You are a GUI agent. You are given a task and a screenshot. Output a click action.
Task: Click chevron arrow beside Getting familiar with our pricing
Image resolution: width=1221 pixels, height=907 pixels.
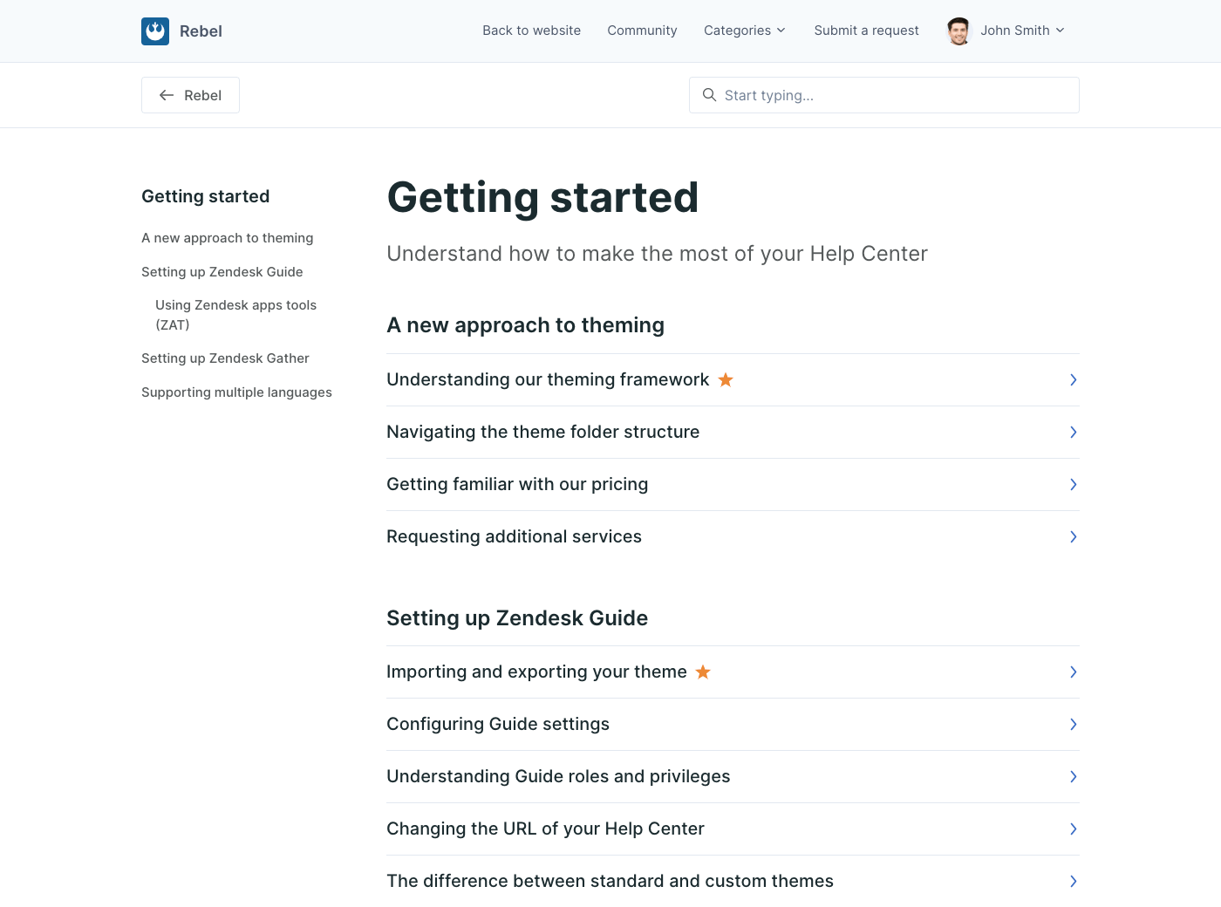(1073, 485)
